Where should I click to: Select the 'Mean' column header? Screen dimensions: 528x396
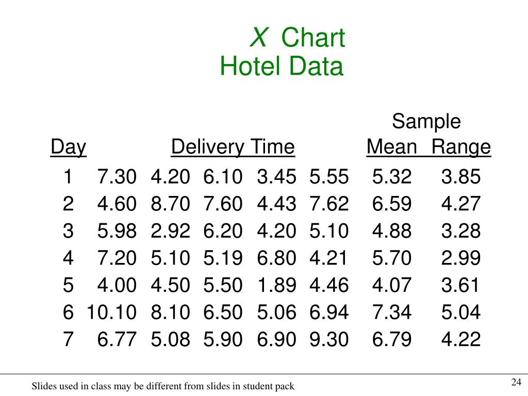tap(392, 147)
